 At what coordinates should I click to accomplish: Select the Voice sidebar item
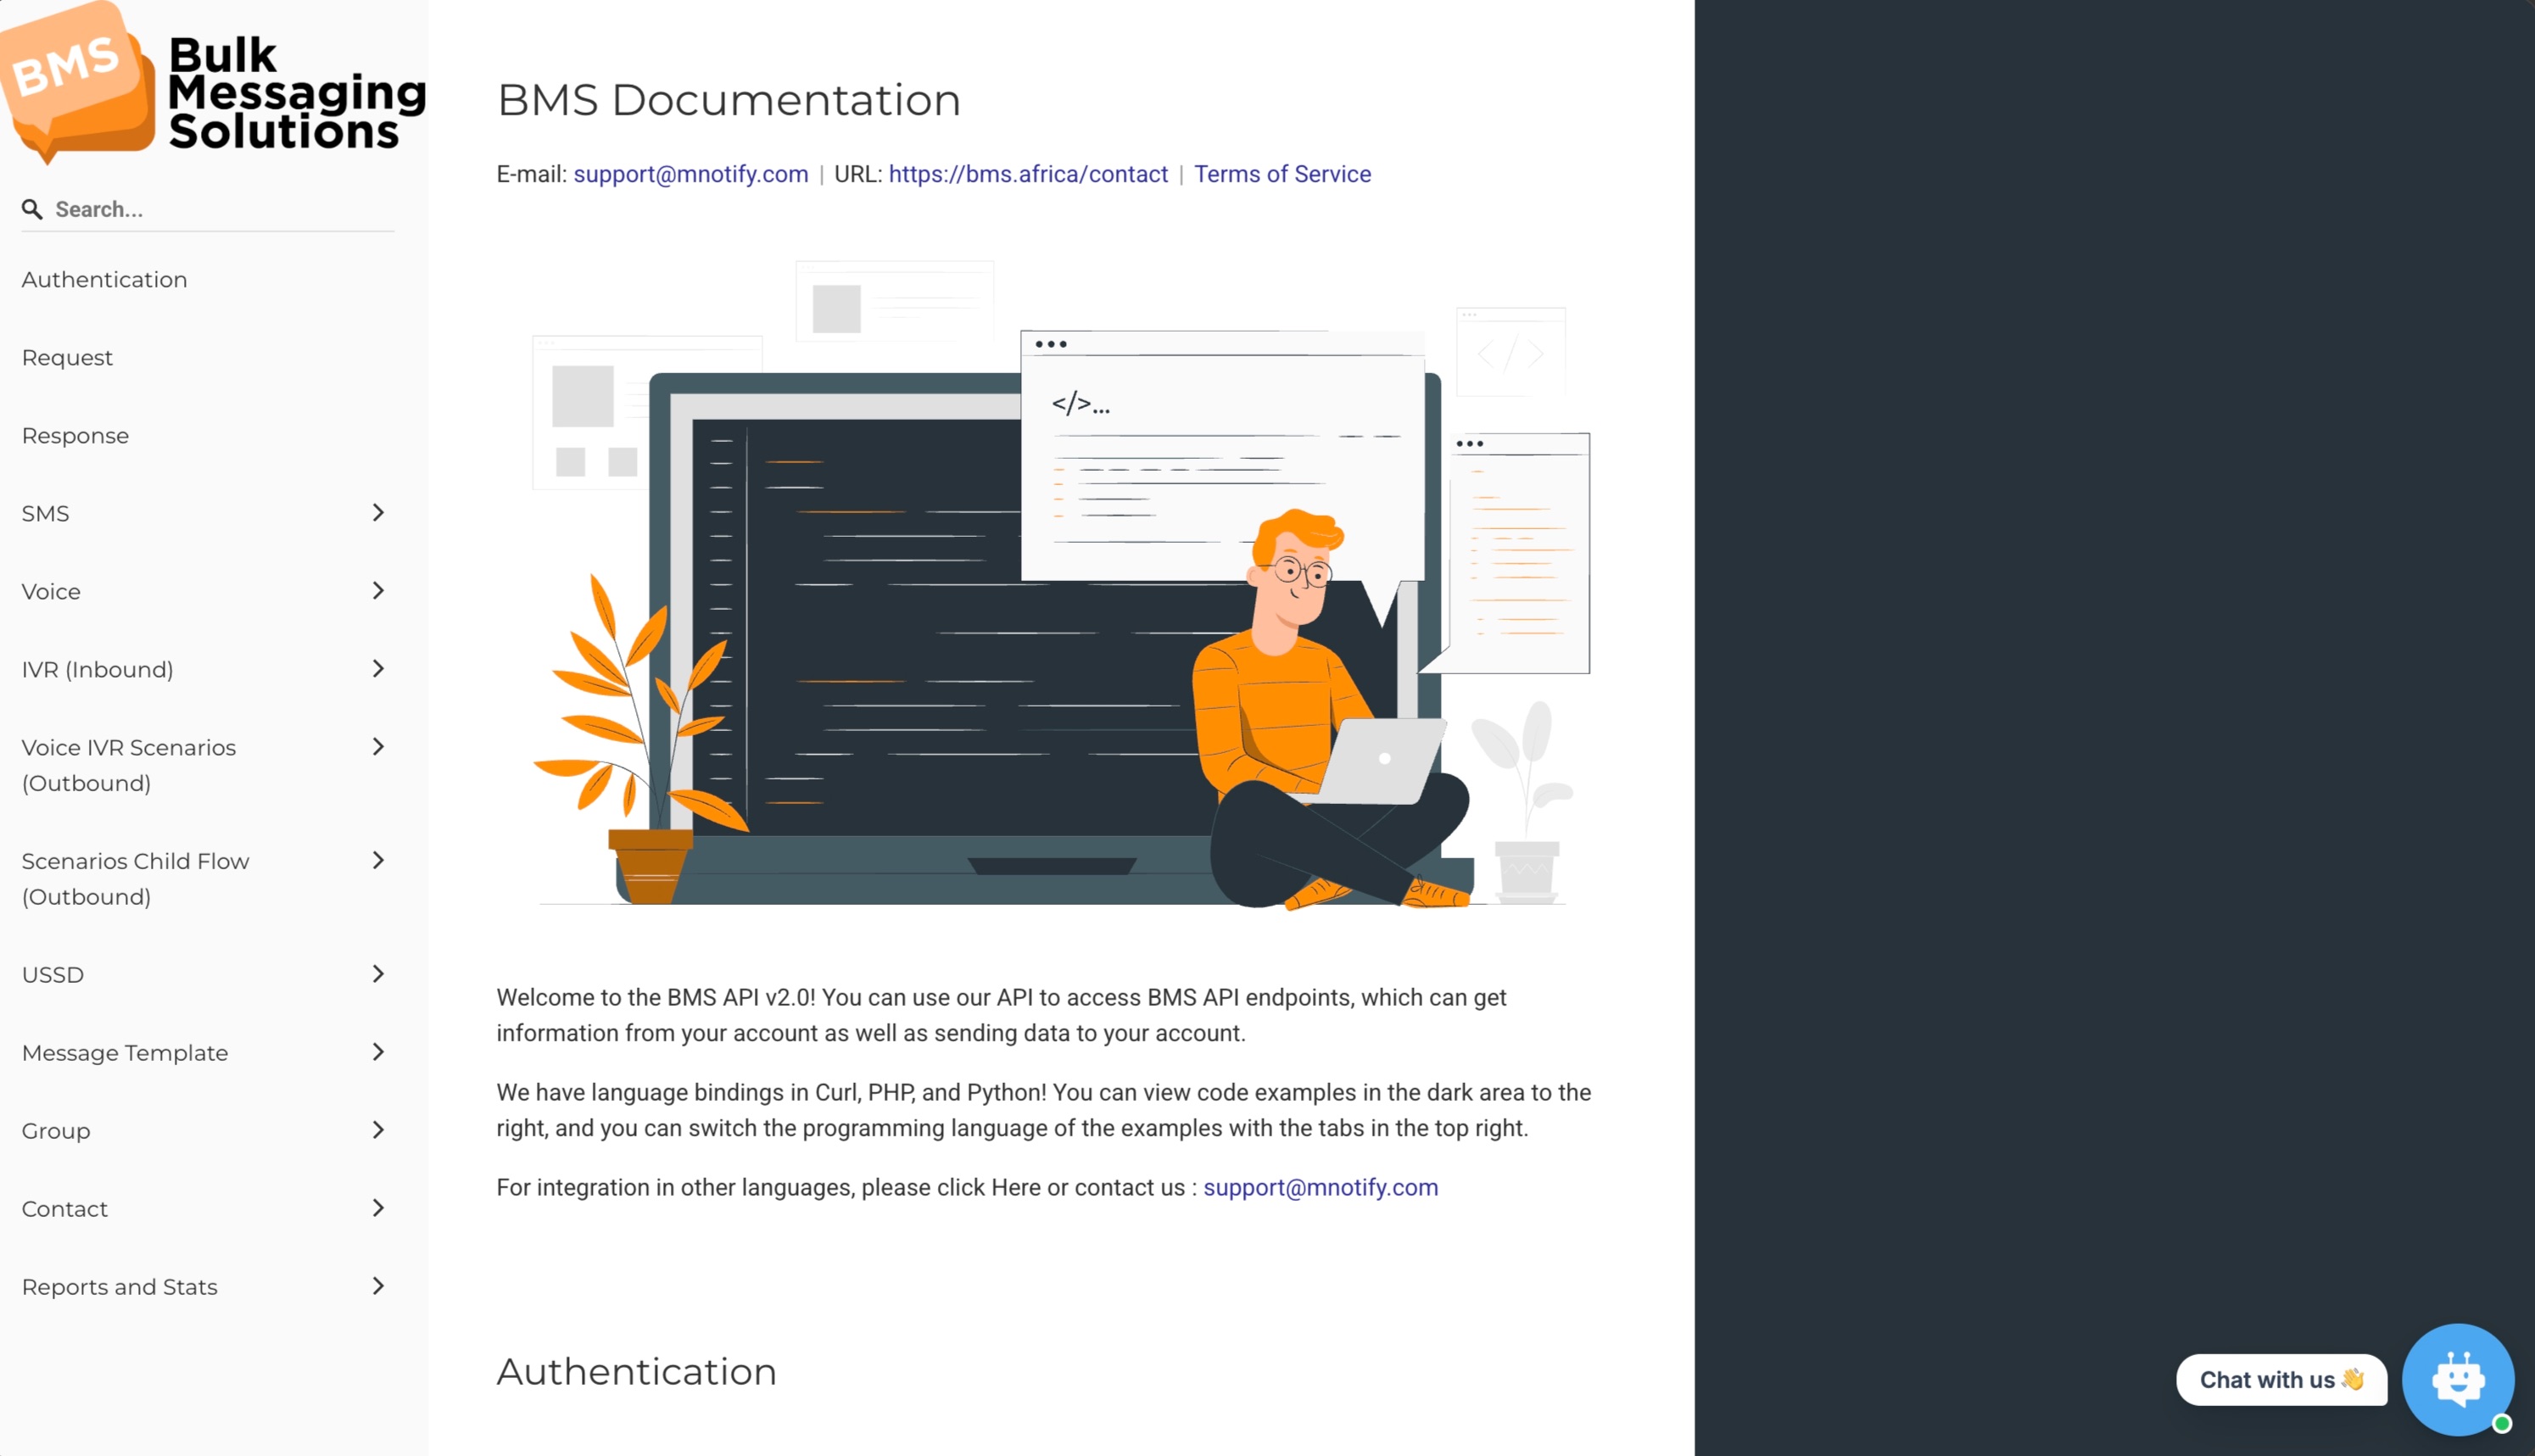pyautogui.click(x=51, y=592)
